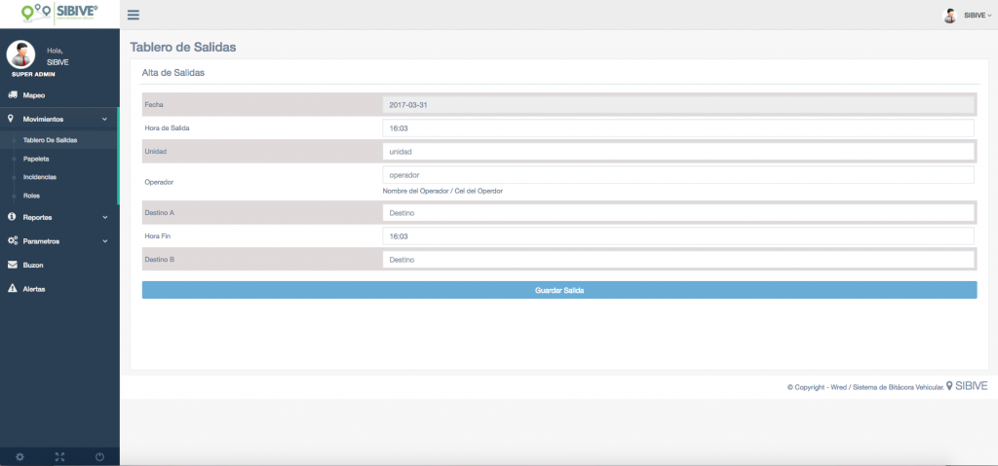Open the top-right user avatar
The height and width of the screenshot is (466, 998).
[x=949, y=16]
